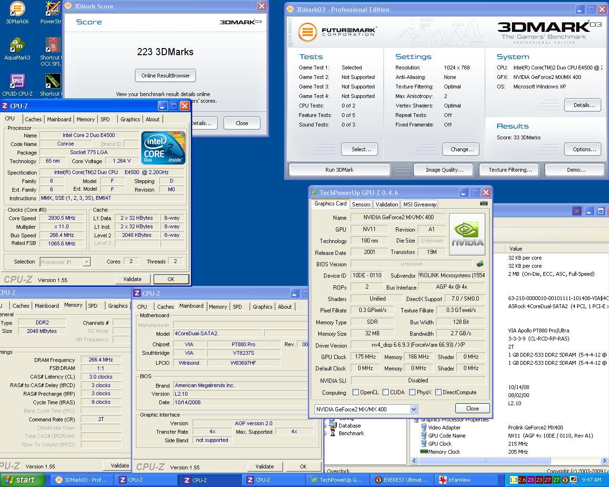Open the Processor #1 selection dropdown
The image size is (609, 487).
86,262
